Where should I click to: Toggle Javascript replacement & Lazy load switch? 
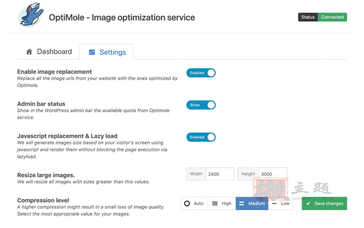pyautogui.click(x=201, y=137)
